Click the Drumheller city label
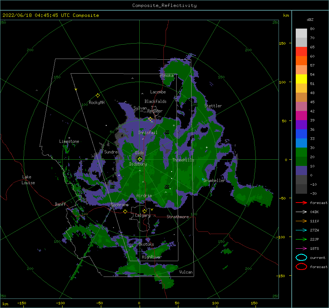 (215, 181)
